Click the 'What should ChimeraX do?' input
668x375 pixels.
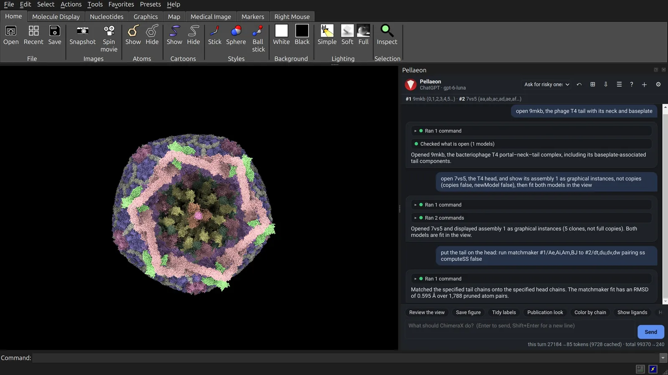[520, 329]
